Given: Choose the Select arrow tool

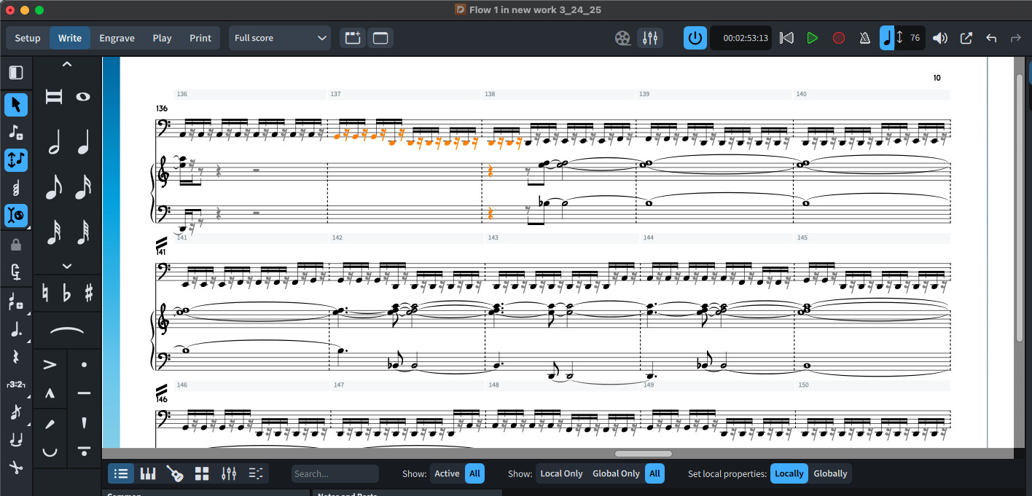Looking at the screenshot, I should coord(16,105).
